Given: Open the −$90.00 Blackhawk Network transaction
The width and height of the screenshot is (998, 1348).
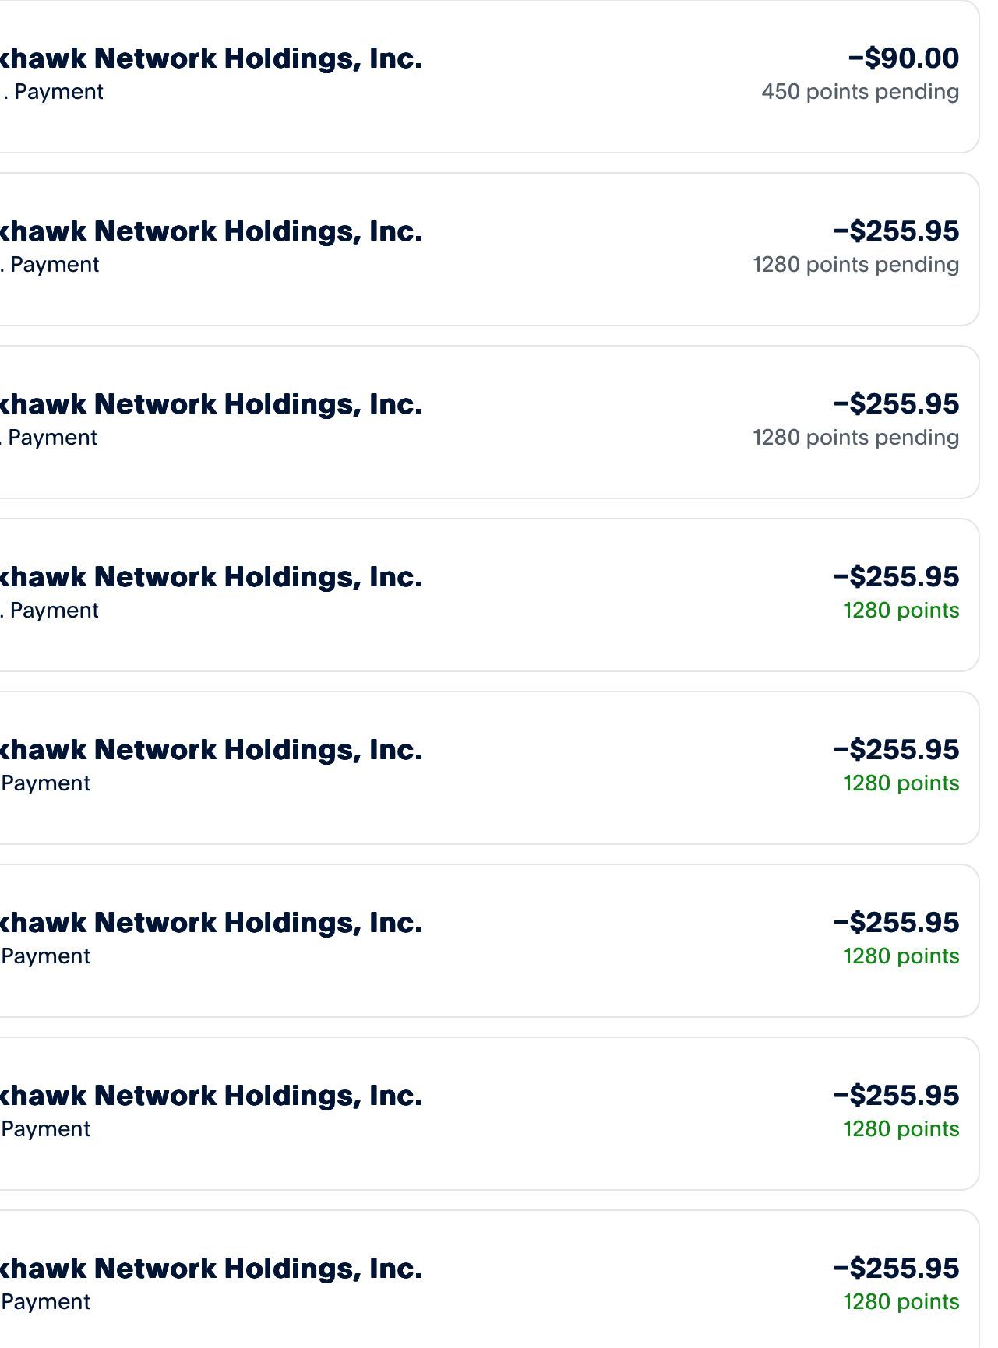Looking at the screenshot, I should pos(489,76).
